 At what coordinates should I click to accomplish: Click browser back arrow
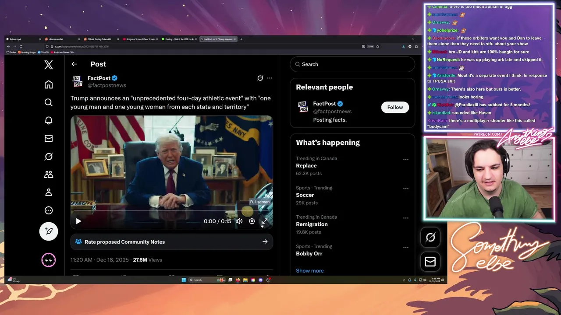8,46
